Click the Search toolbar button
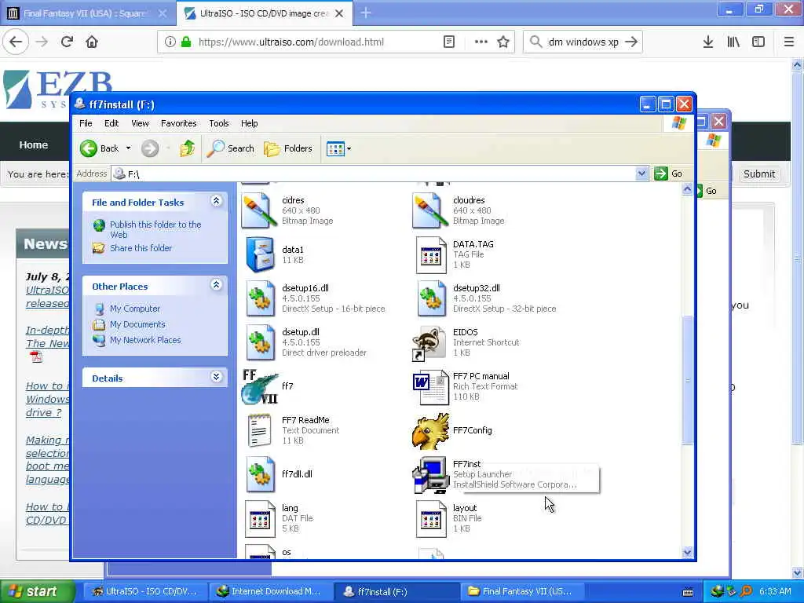The image size is (804, 603). pos(231,148)
